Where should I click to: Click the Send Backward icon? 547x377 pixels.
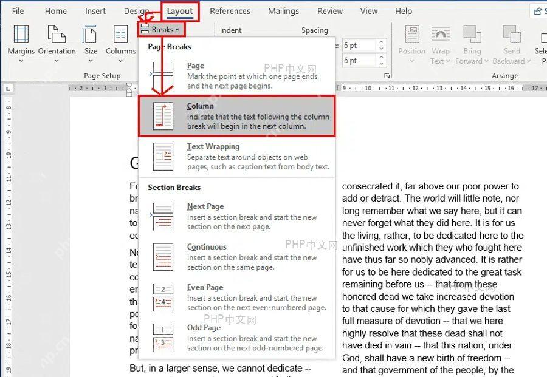point(512,34)
